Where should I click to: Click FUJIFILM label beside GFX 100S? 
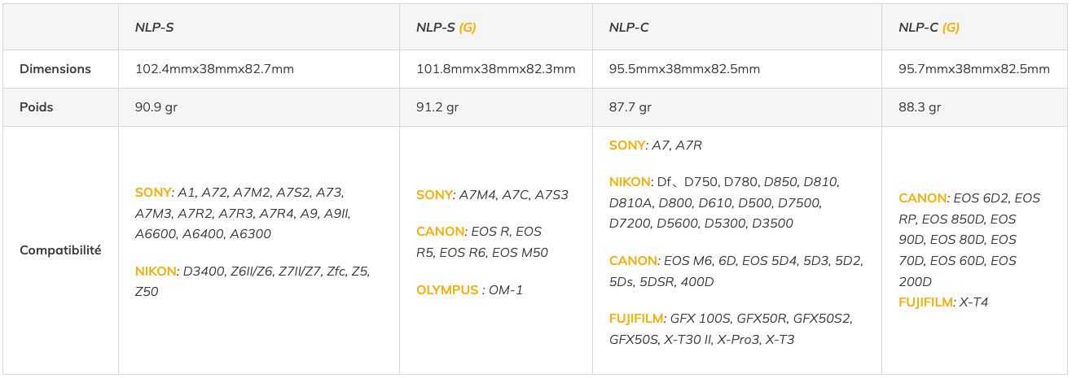tap(636, 319)
